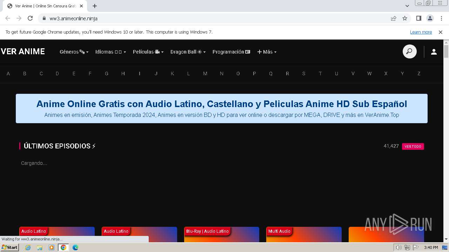
Task: Click the share page icon in address bar
Action: click(x=394, y=18)
